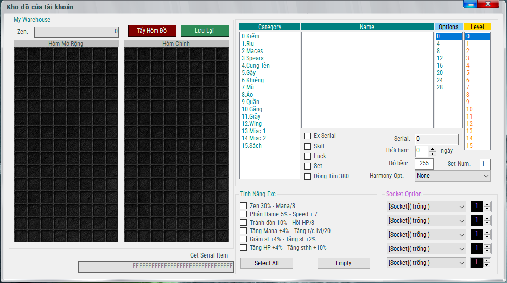The width and height of the screenshot is (507, 283).
Task: Click the Select All button
Action: click(x=267, y=263)
